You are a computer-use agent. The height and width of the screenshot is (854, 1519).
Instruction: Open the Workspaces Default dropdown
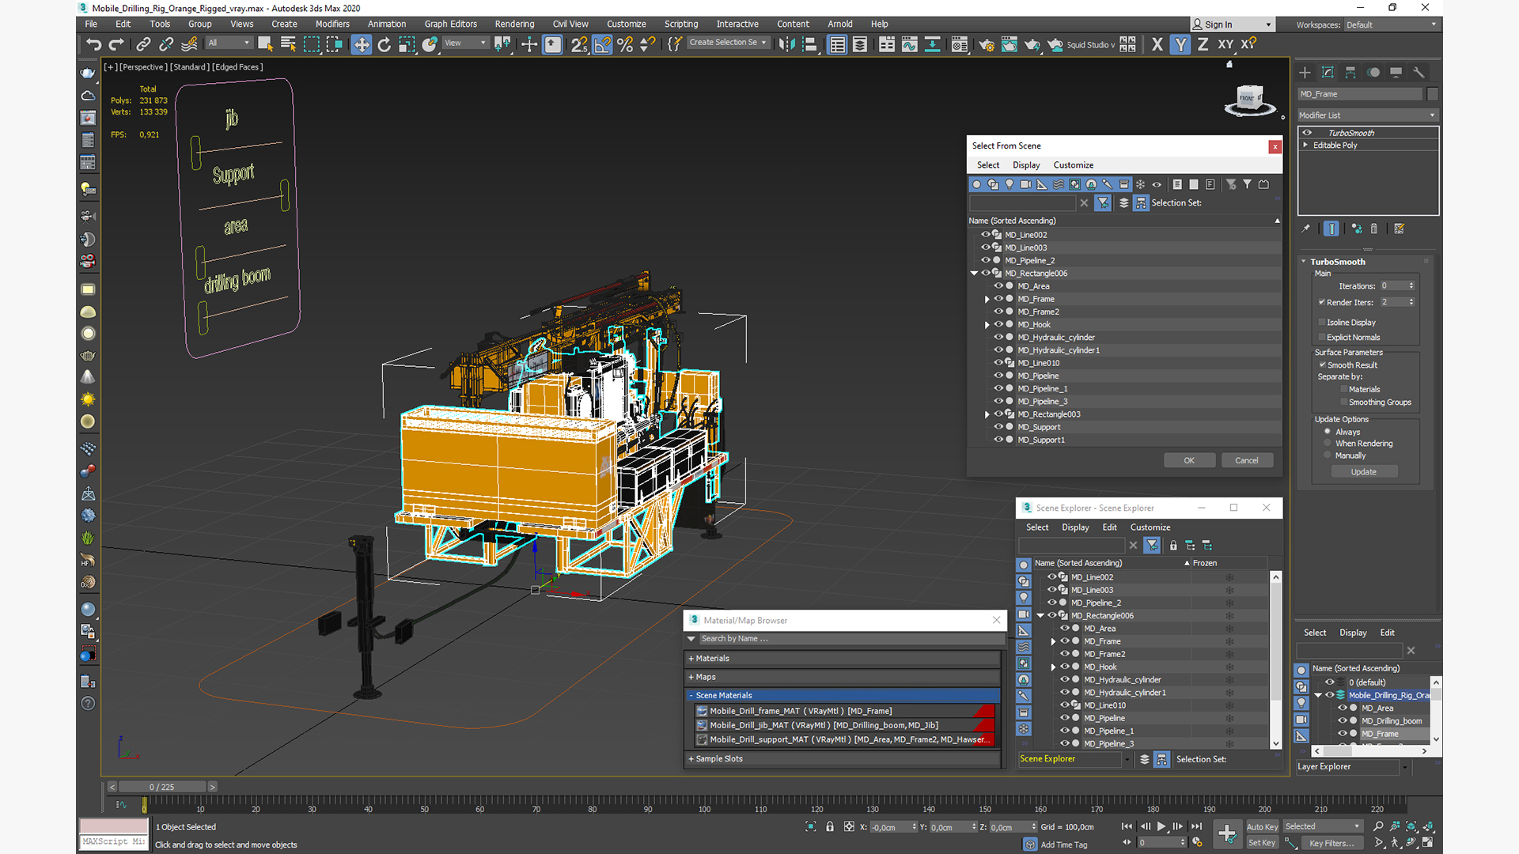click(1391, 25)
